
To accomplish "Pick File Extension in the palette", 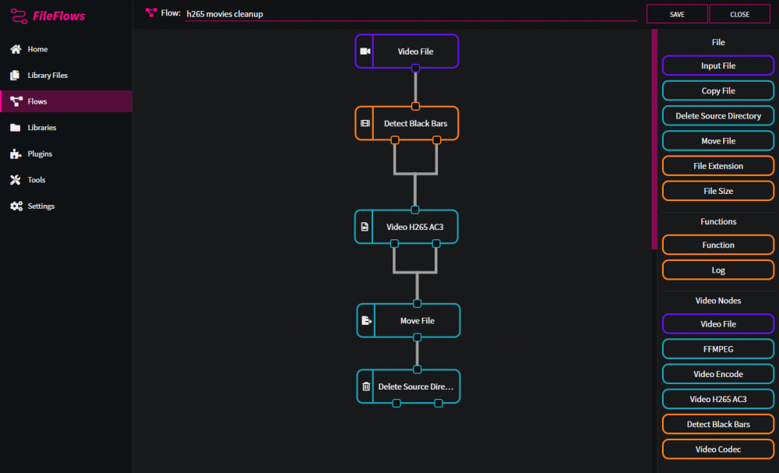I will pos(718,166).
